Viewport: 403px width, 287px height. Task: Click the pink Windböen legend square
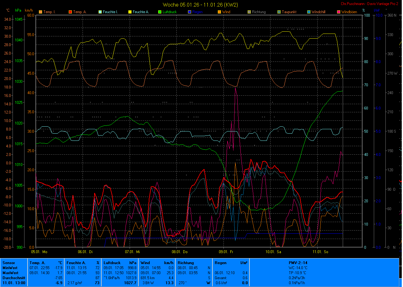point(338,12)
